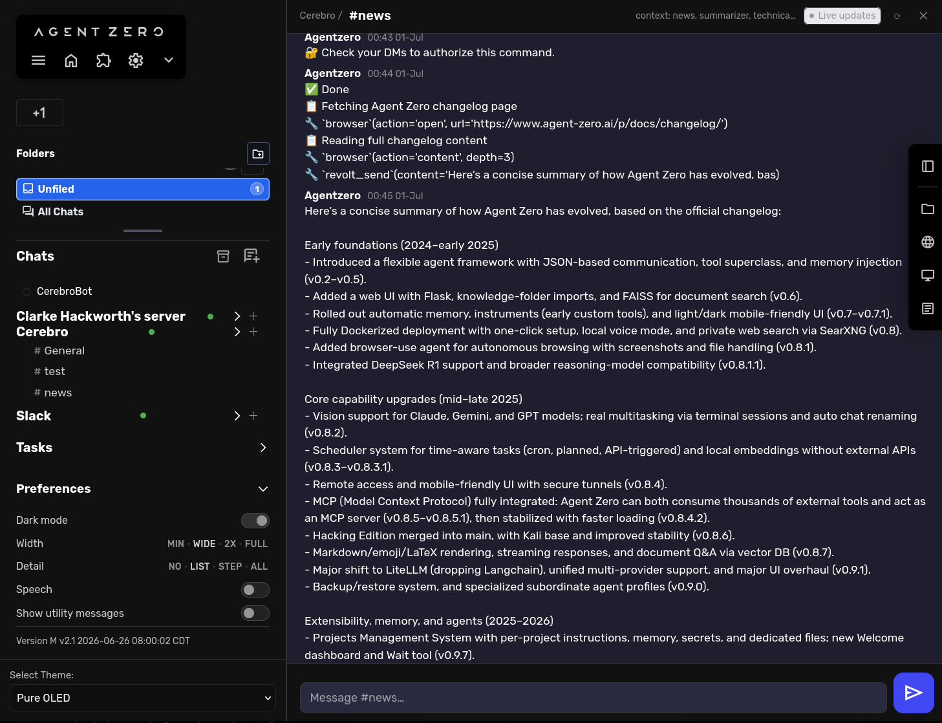Set detail to LIST

click(200, 567)
